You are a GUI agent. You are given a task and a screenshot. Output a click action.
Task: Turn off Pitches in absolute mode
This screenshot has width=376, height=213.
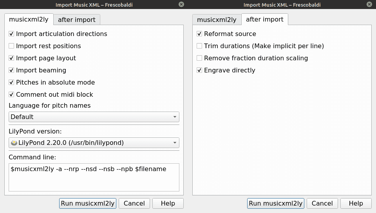tap(11, 83)
